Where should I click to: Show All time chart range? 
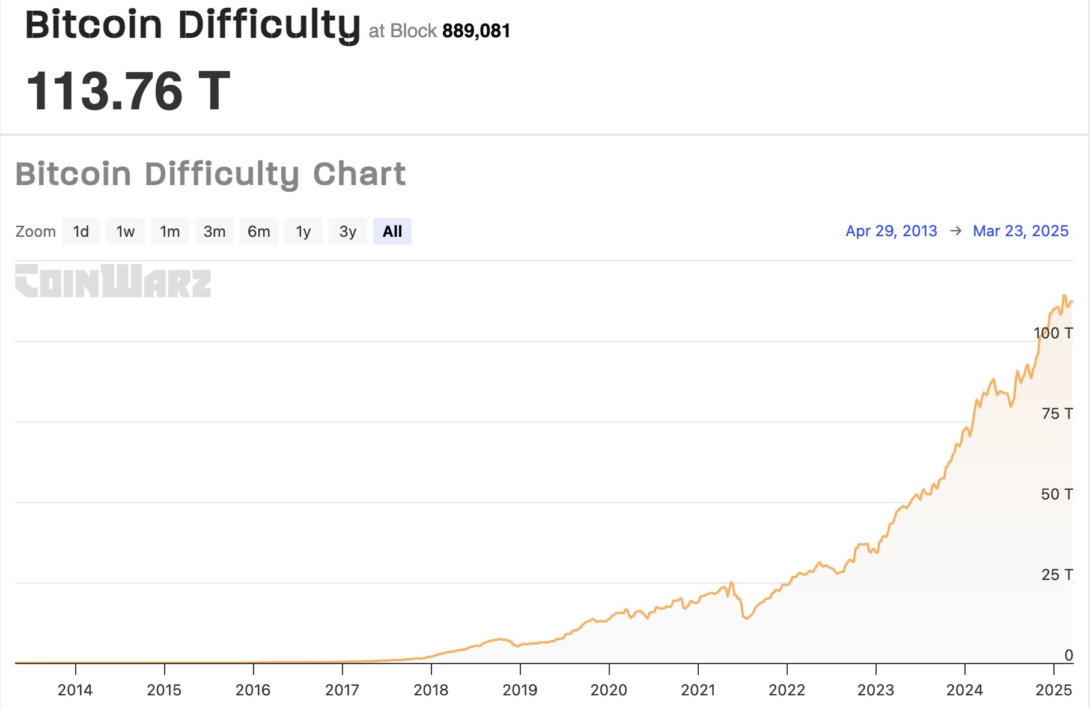click(392, 231)
